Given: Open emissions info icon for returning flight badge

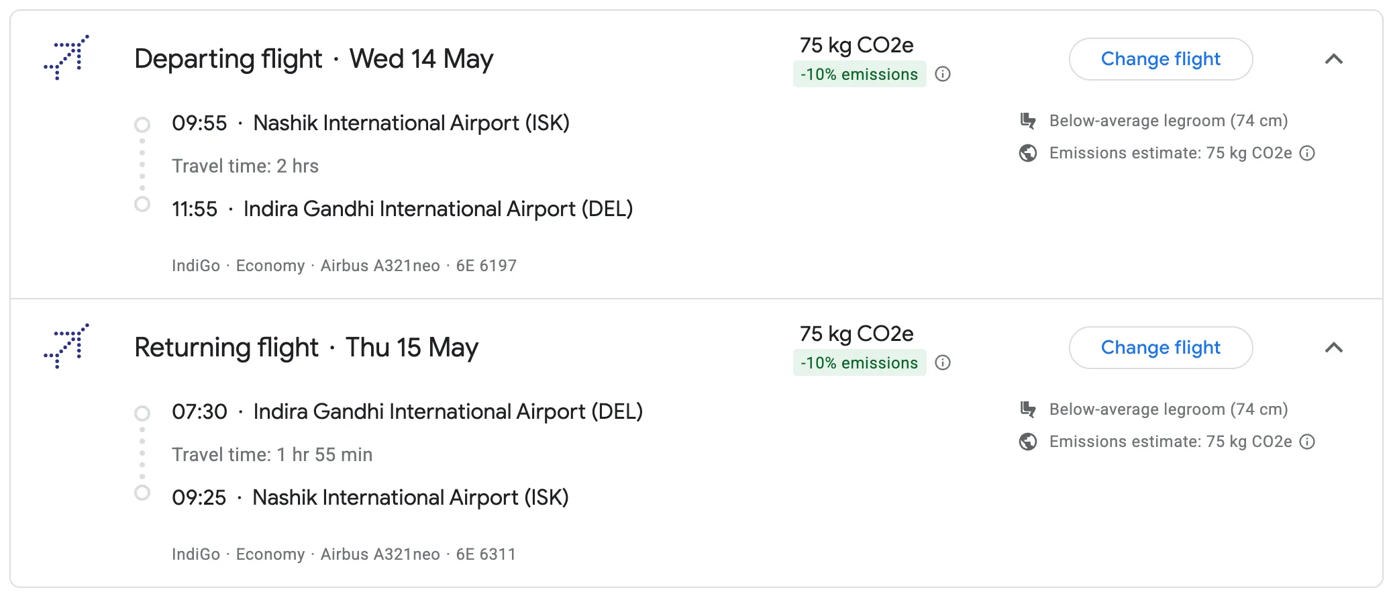Looking at the screenshot, I should tap(943, 363).
